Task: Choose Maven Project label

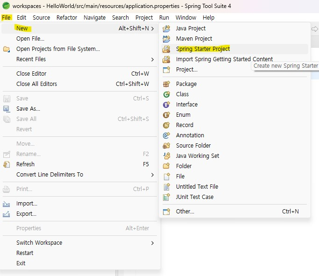Action: (194, 39)
